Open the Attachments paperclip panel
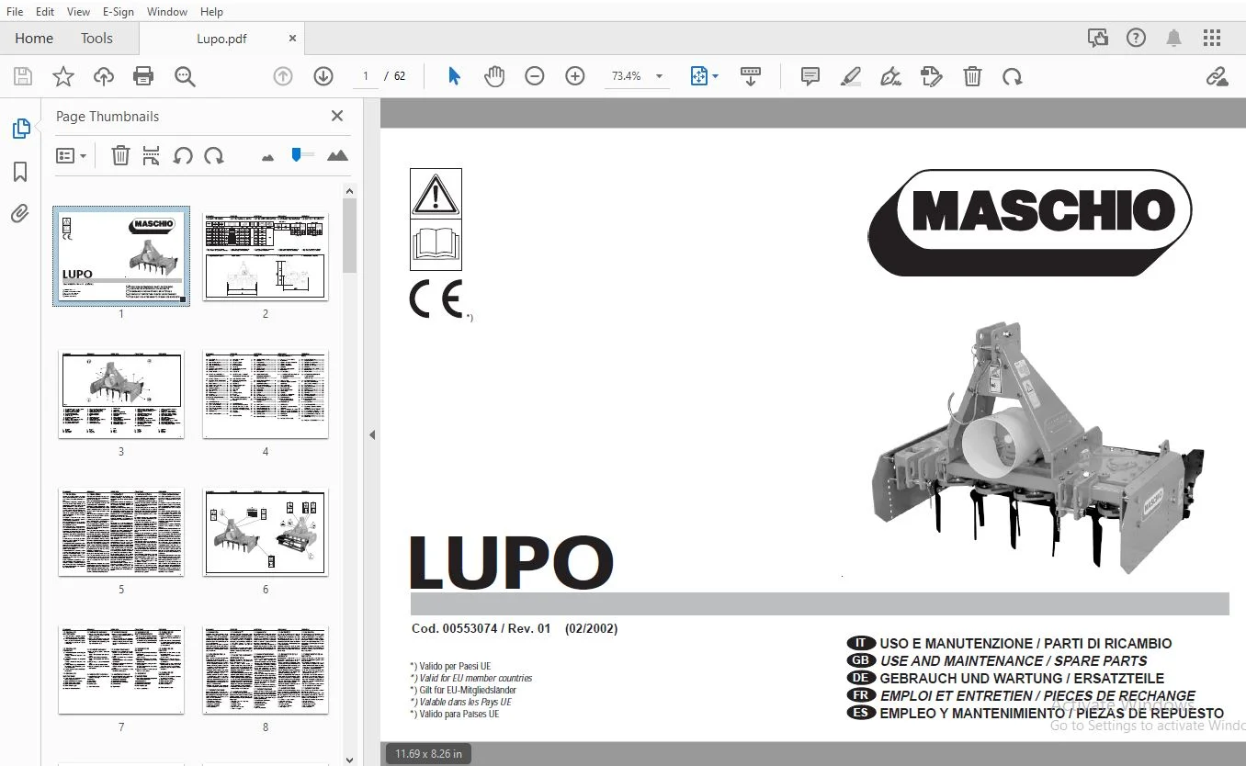The width and height of the screenshot is (1246, 766). pyautogui.click(x=20, y=214)
